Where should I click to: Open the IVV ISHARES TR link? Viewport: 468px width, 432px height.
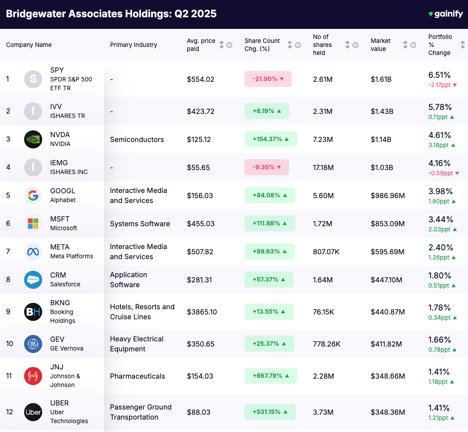(x=67, y=111)
